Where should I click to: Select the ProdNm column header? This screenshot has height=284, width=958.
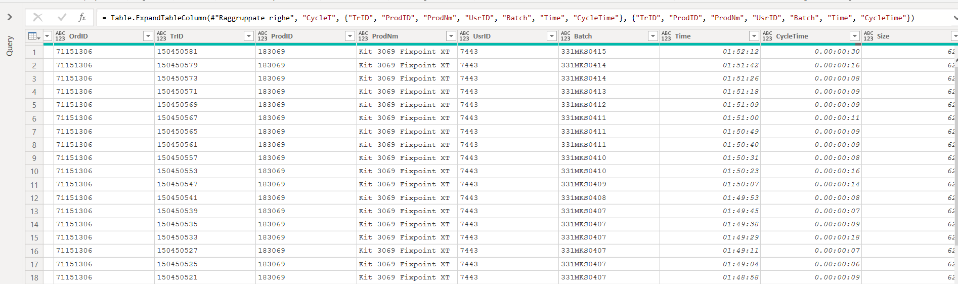[407, 36]
